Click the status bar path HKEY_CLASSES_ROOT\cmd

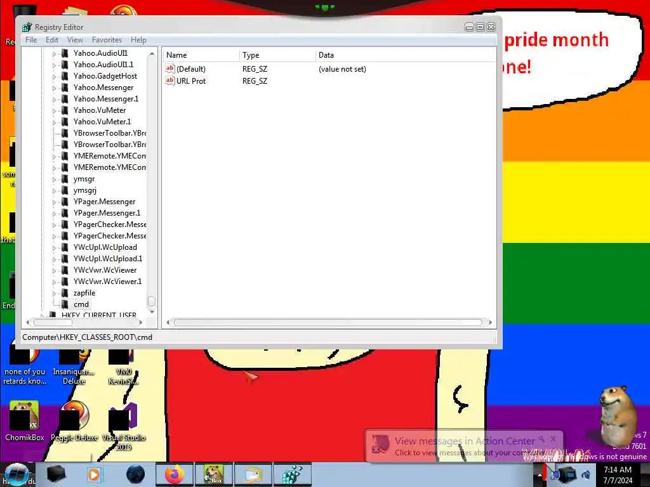click(x=87, y=337)
